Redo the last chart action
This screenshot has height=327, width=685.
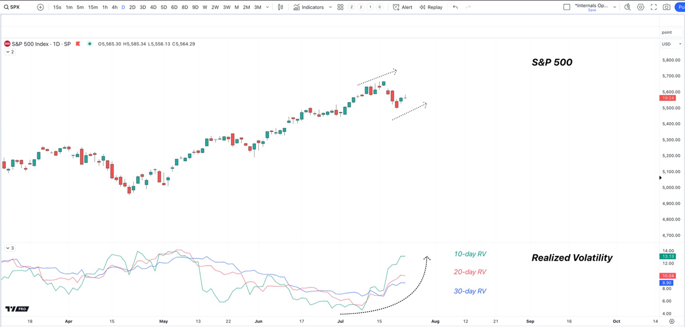coord(469,7)
